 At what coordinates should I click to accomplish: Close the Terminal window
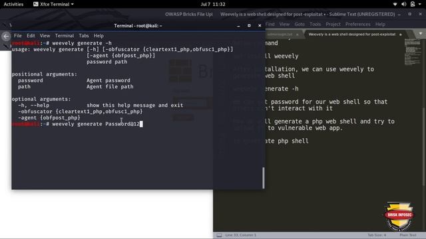click(x=260, y=25)
